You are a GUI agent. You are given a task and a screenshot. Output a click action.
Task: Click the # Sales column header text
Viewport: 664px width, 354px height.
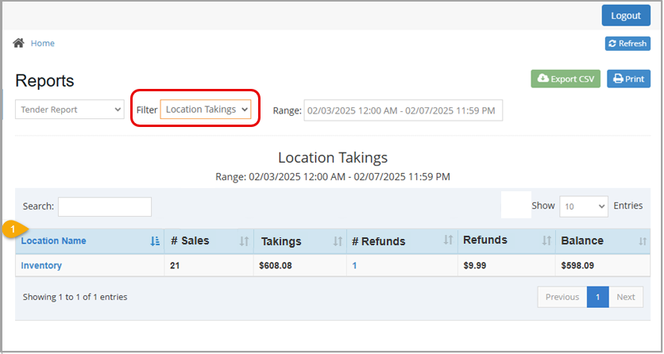190,240
